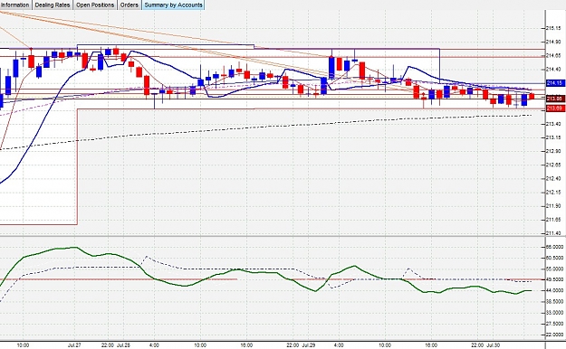Screen dimensions: 566x349
Task: Click the 60.5000 indicator scale value
Action: (555, 258)
